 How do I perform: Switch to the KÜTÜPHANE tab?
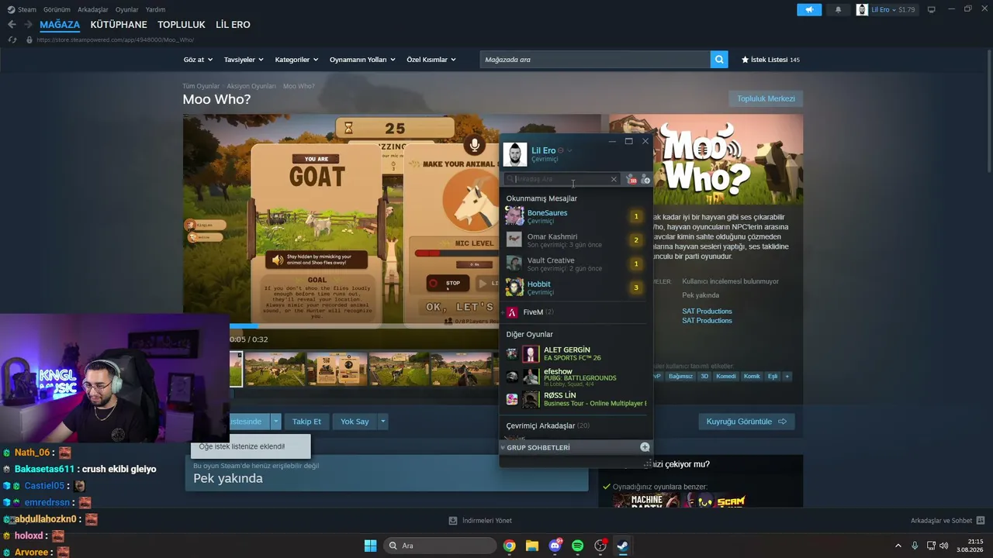[119, 25]
